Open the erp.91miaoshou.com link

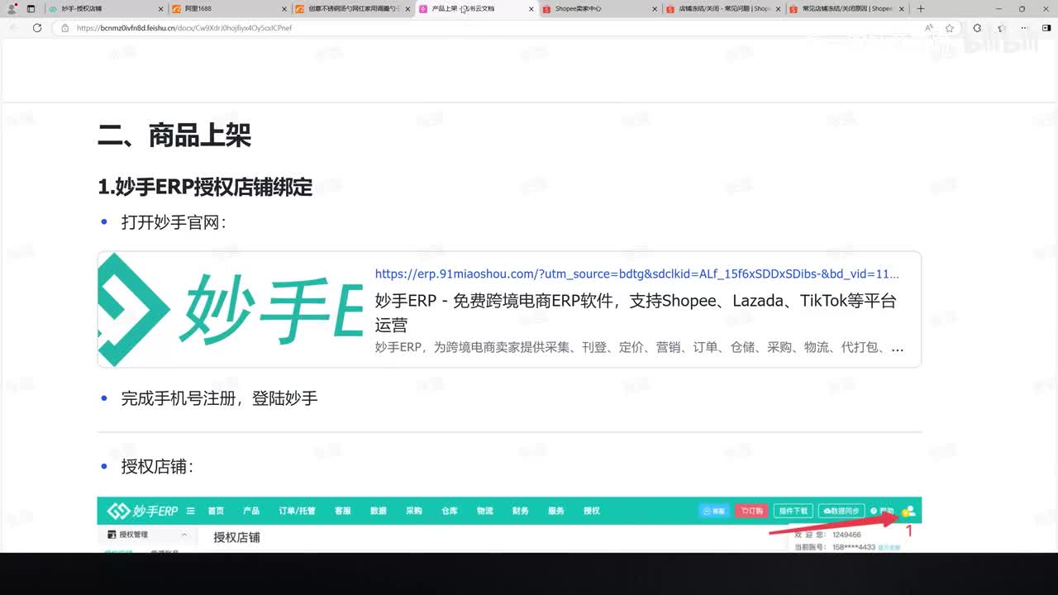636,274
